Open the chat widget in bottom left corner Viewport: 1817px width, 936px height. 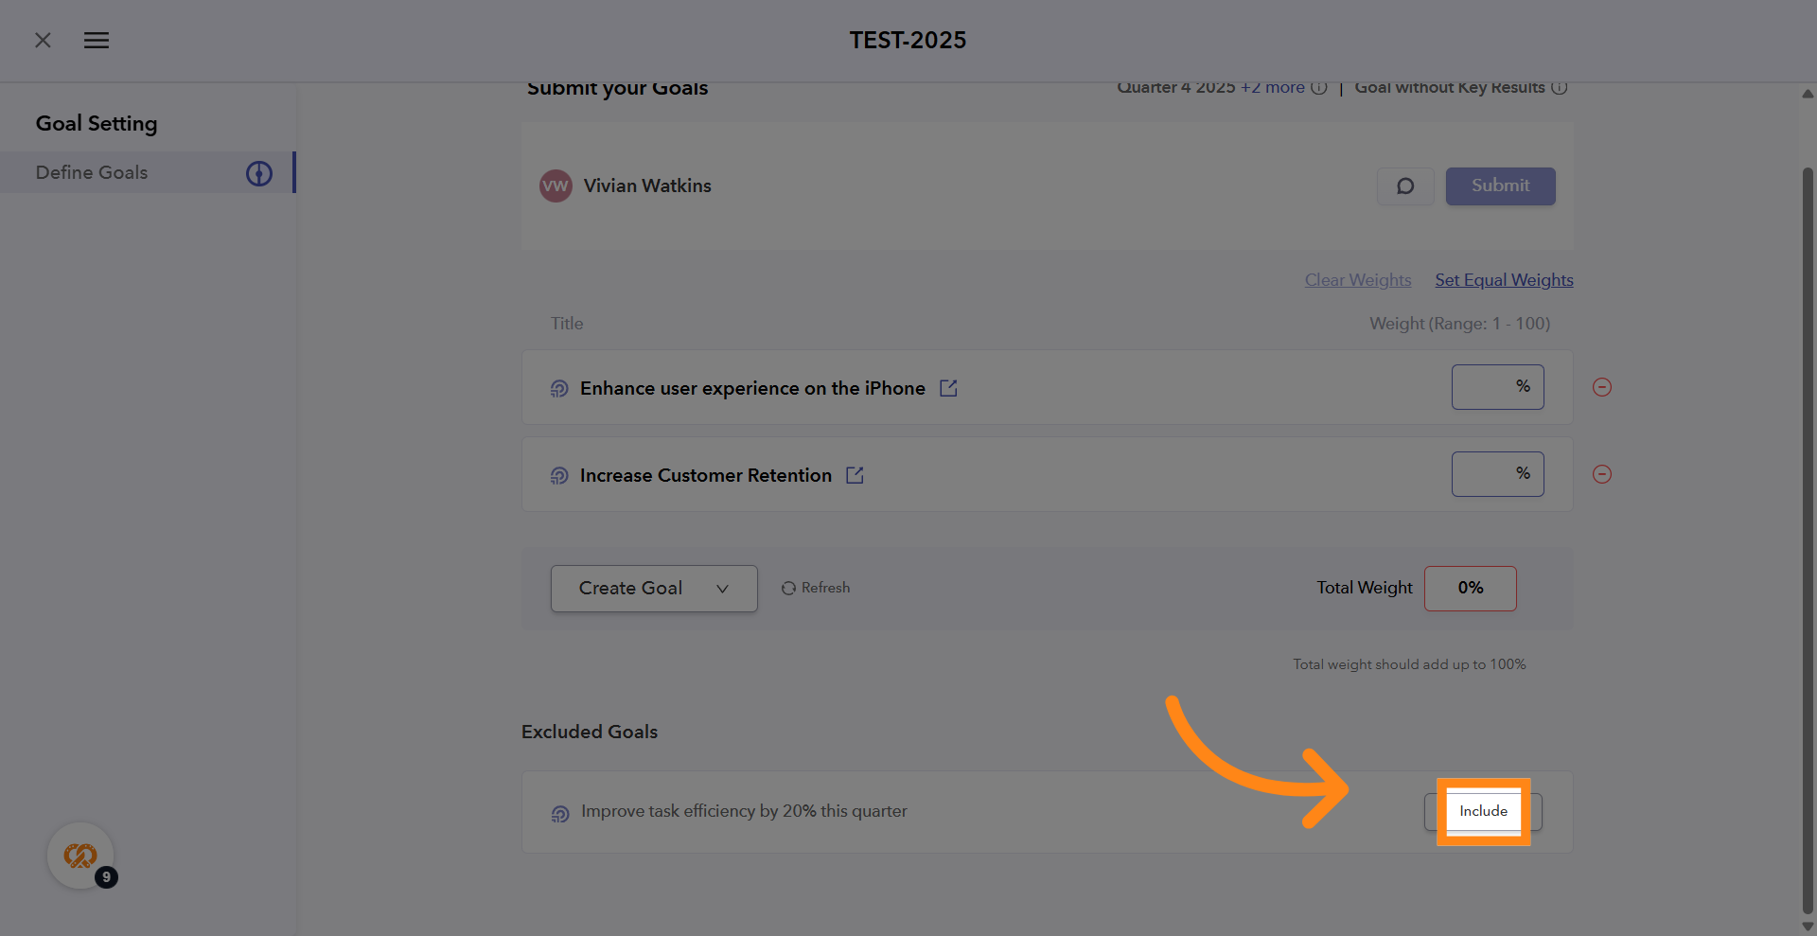(80, 855)
